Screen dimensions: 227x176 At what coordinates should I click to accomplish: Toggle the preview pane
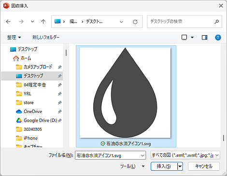204,38
